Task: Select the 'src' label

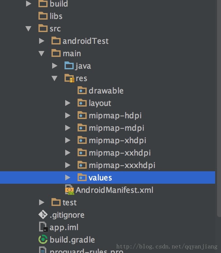Action: click(55, 29)
